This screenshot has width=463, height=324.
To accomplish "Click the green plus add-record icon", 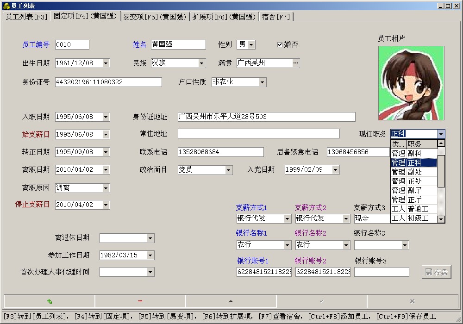I will coord(50,301).
